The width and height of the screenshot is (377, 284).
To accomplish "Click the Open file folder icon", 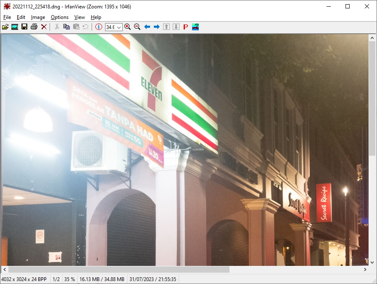I will click(5, 27).
